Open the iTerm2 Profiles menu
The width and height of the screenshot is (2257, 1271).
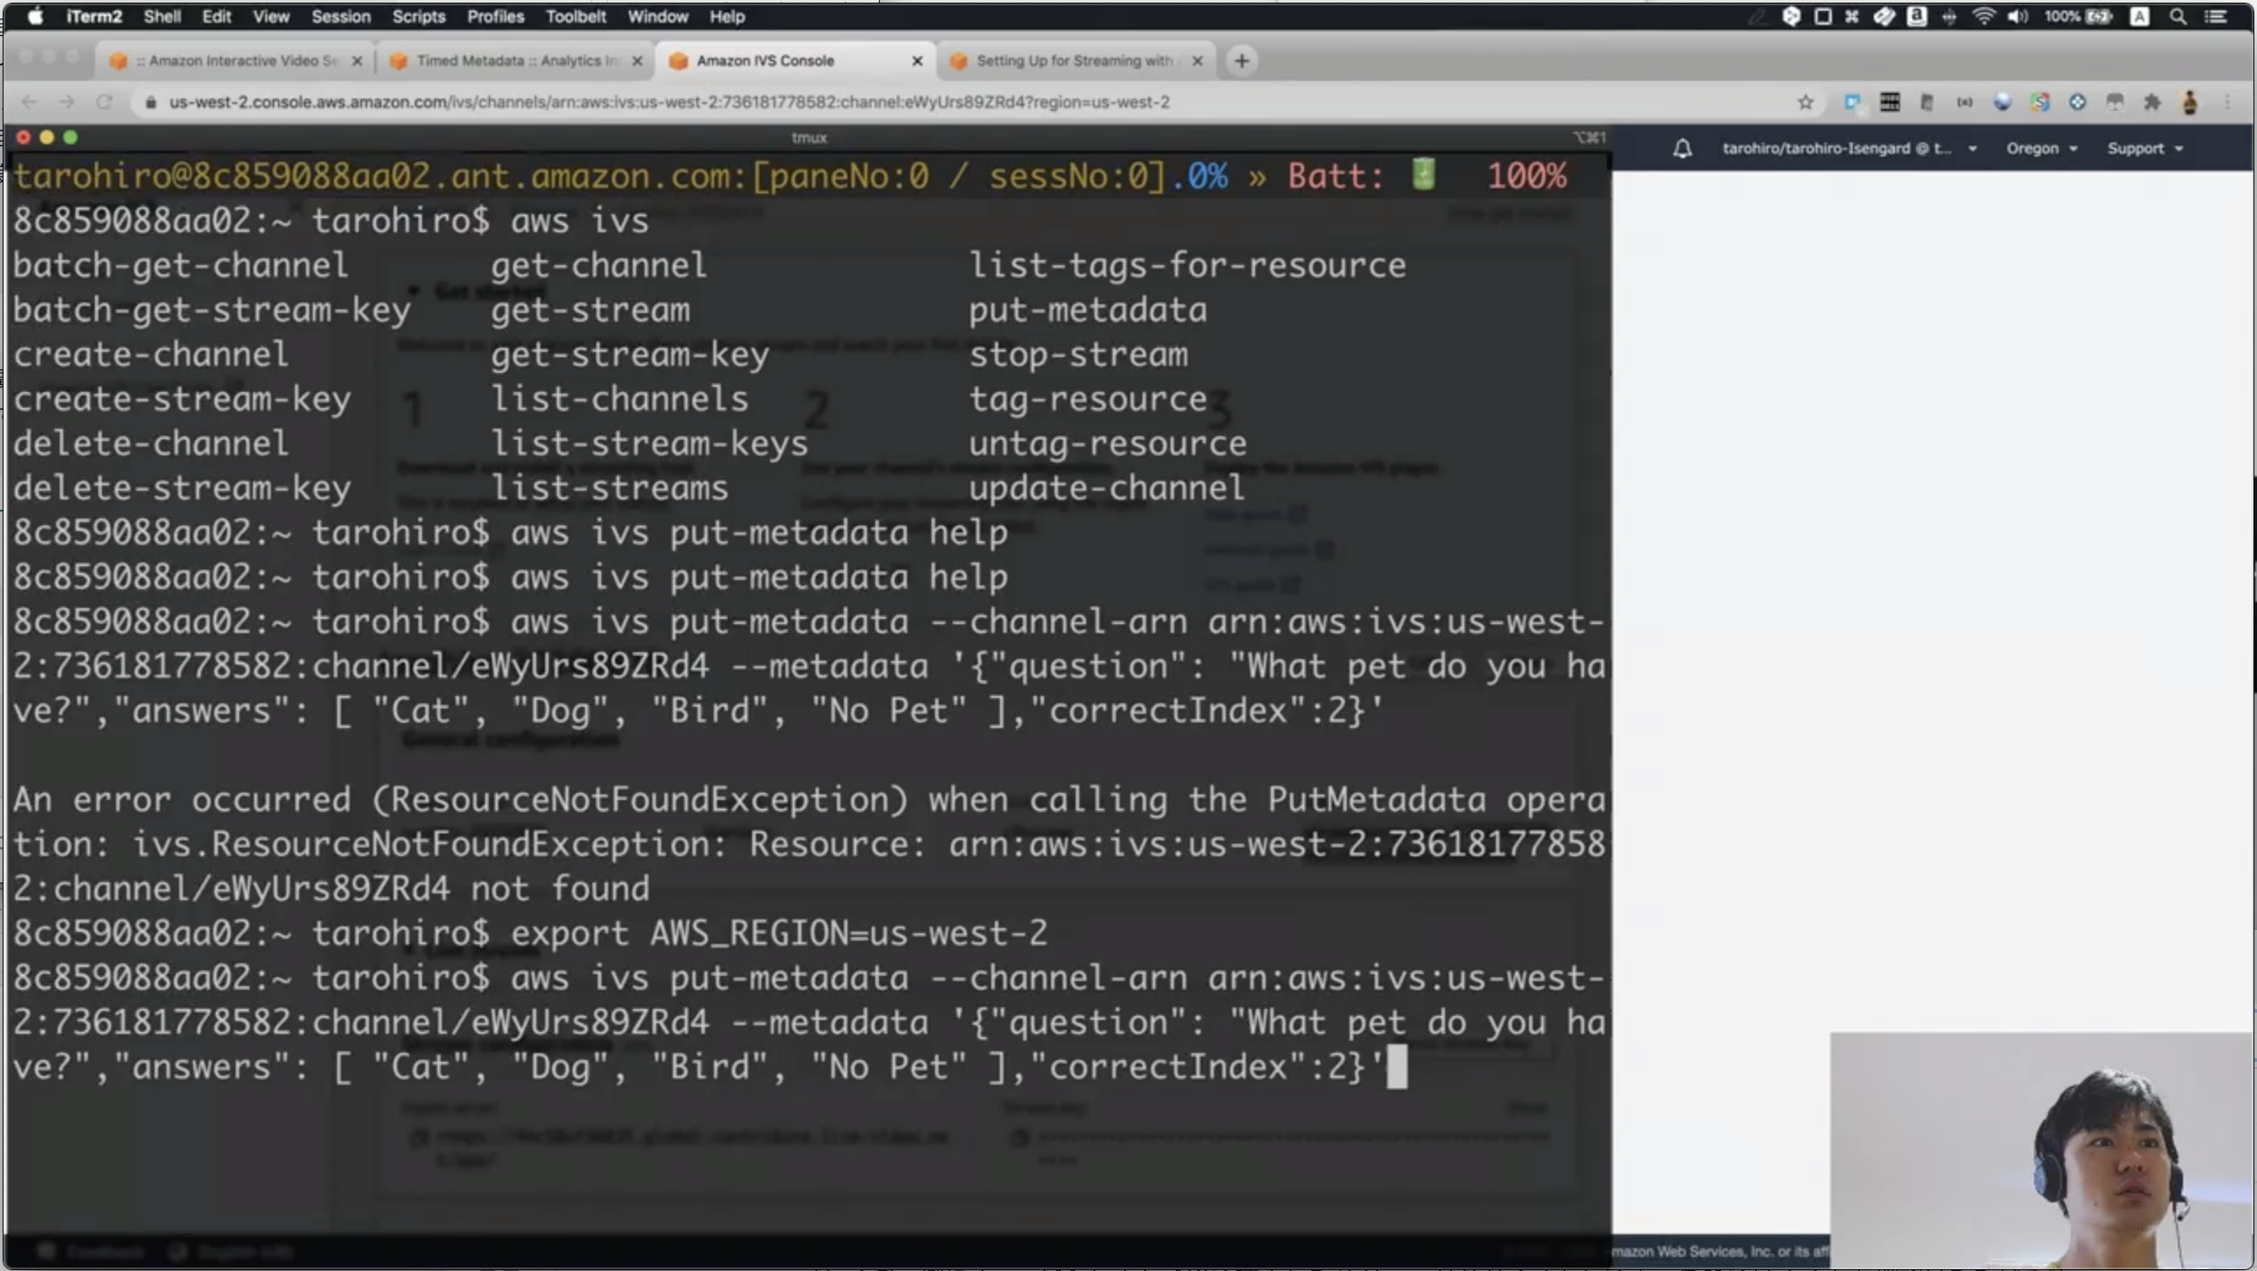click(x=495, y=17)
